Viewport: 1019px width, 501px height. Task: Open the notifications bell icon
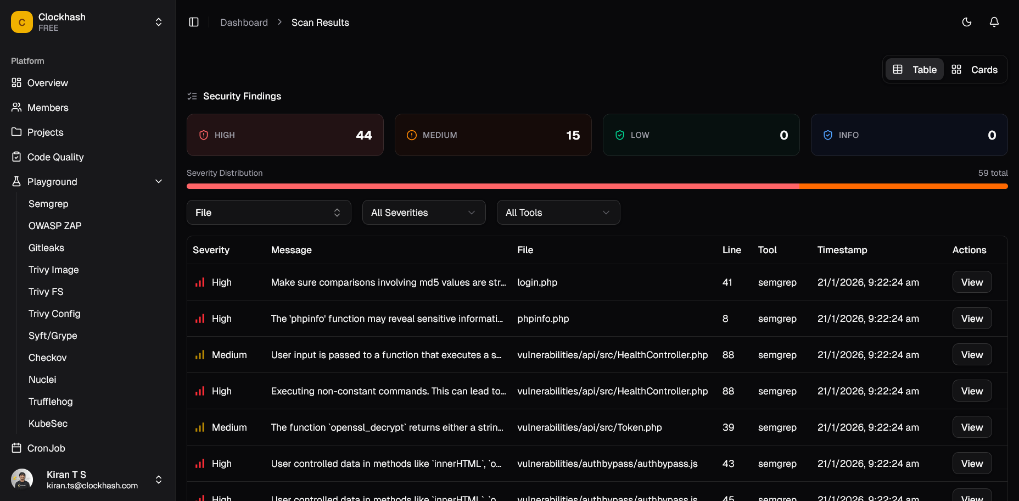pyautogui.click(x=994, y=22)
